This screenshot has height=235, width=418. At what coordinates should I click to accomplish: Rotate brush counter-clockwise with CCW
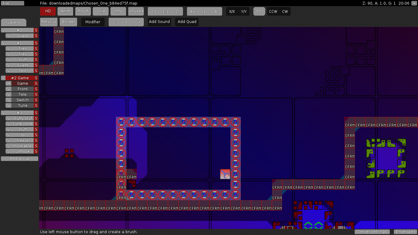click(273, 12)
